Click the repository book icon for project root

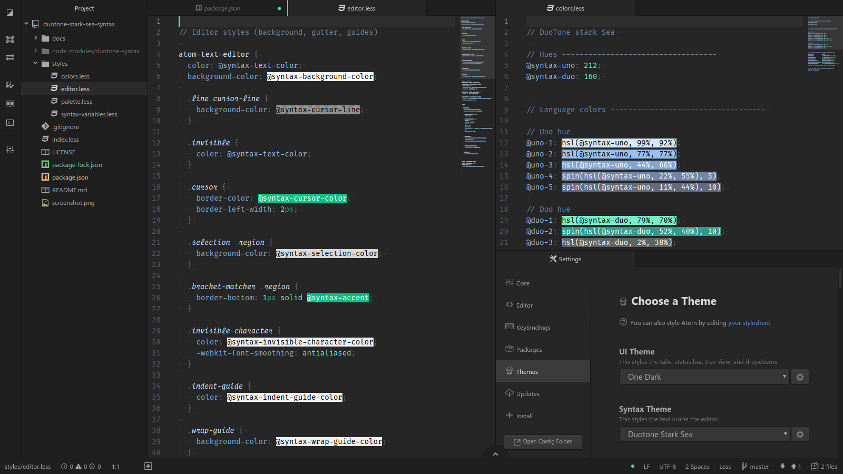point(36,24)
